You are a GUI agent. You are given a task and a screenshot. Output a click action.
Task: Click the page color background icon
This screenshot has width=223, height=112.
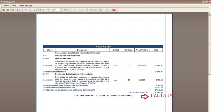coord(91,10)
